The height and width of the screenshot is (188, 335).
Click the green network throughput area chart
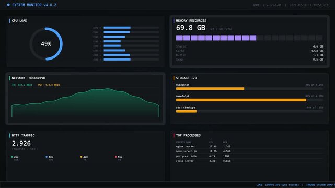85,103
